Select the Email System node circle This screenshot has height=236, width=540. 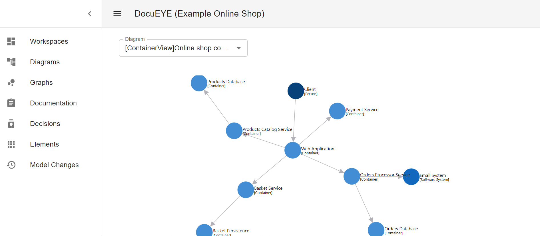[411, 177]
